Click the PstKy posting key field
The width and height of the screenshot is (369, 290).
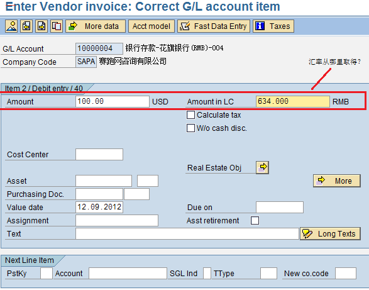47,273
